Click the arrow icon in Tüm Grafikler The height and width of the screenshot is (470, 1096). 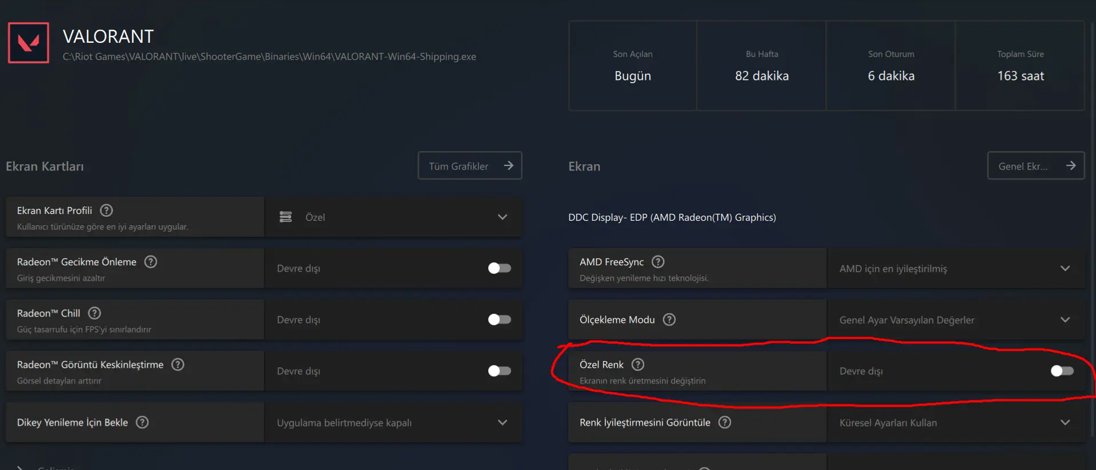pos(508,165)
